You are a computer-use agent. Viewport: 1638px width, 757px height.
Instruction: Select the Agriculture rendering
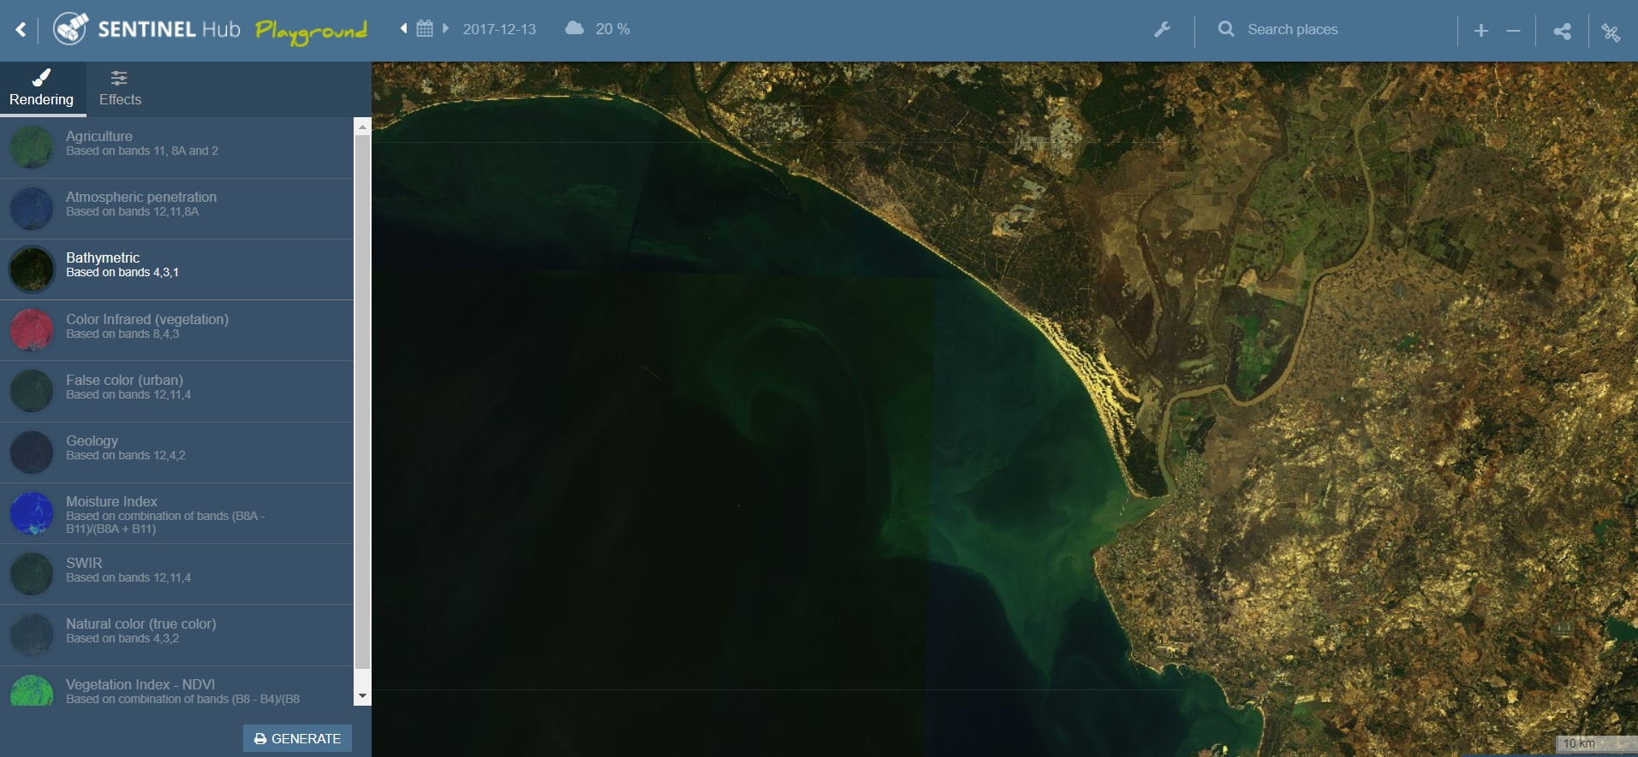pyautogui.click(x=176, y=148)
